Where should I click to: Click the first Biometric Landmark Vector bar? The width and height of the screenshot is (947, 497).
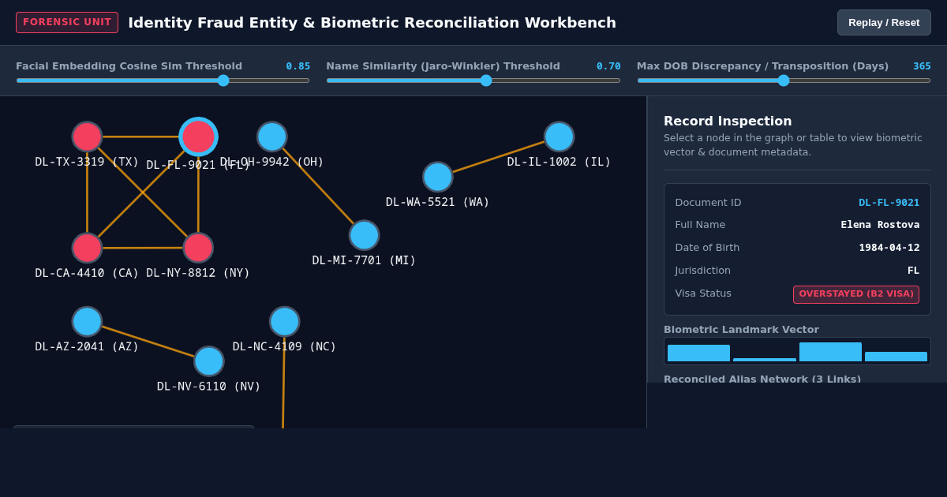coord(698,353)
